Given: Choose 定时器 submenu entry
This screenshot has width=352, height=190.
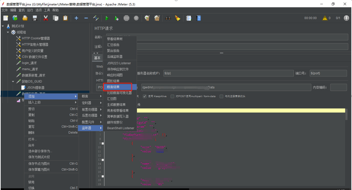Looking at the screenshot, I should (x=90, y=103).
